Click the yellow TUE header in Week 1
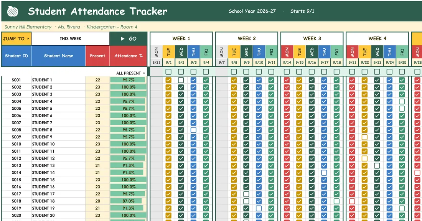 click(x=168, y=52)
